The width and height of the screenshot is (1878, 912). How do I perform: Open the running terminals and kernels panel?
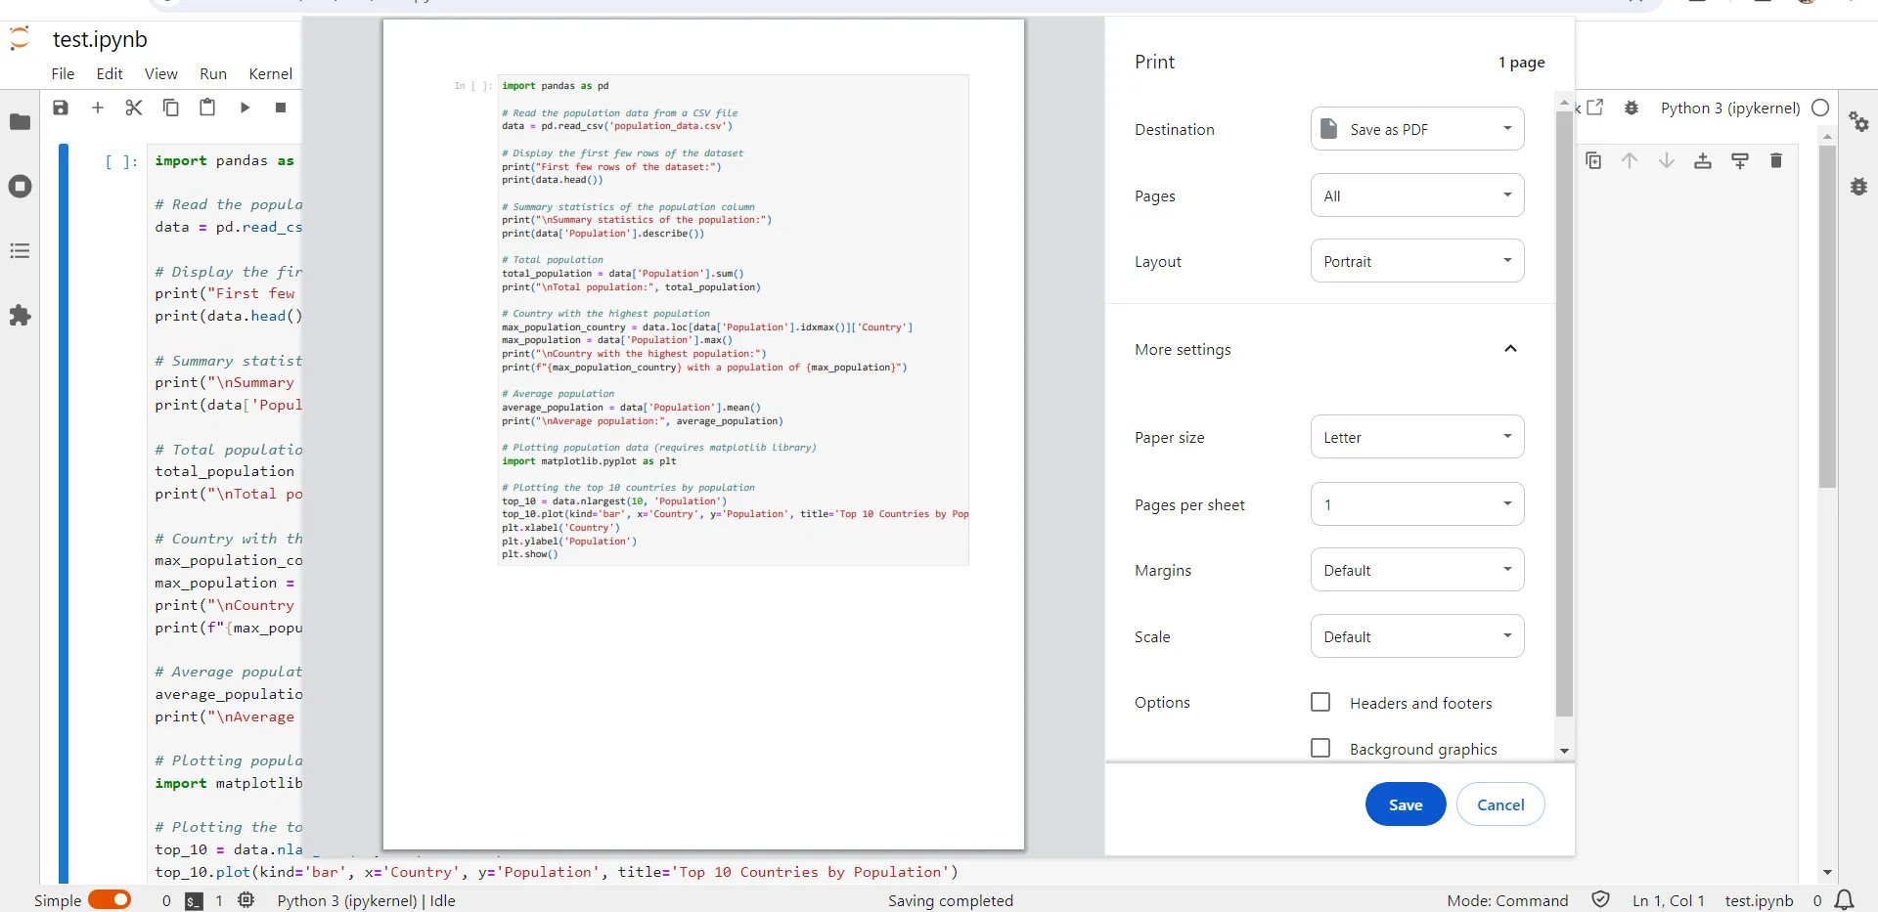pyautogui.click(x=21, y=186)
